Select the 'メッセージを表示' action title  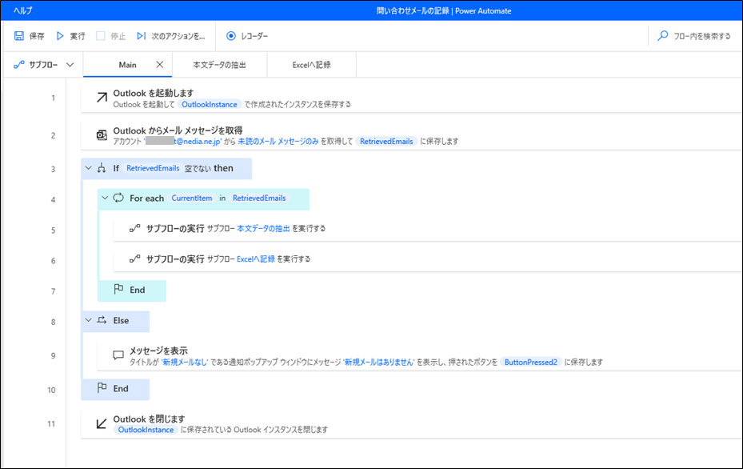(158, 351)
